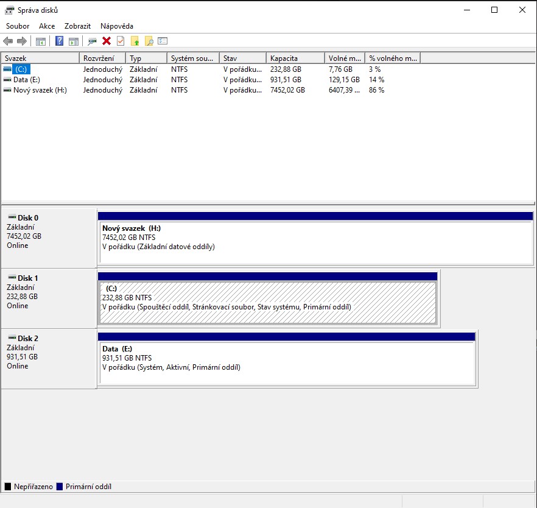Image resolution: width=537 pixels, height=508 pixels.
Task: Sort list by Svazek column header
Action: [40, 58]
